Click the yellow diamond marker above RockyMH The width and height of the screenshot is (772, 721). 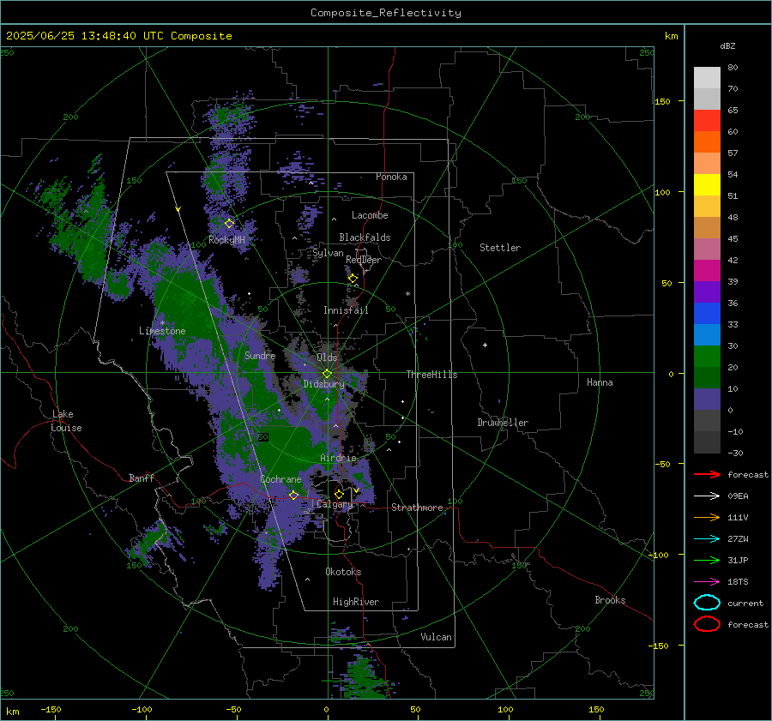229,224
